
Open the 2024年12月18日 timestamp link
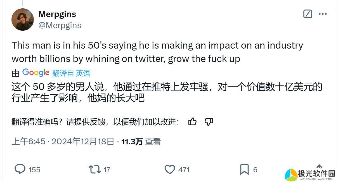(83, 142)
